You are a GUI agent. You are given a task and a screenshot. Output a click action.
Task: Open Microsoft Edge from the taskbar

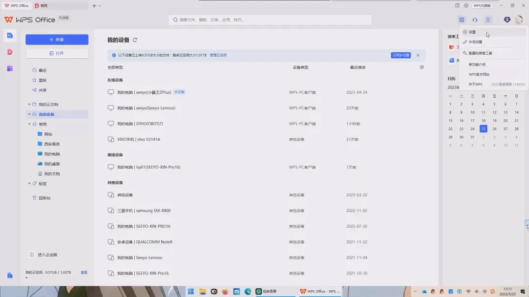coord(248,291)
